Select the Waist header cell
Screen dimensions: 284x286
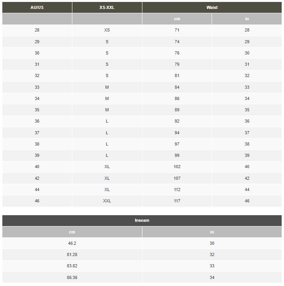click(x=212, y=7)
